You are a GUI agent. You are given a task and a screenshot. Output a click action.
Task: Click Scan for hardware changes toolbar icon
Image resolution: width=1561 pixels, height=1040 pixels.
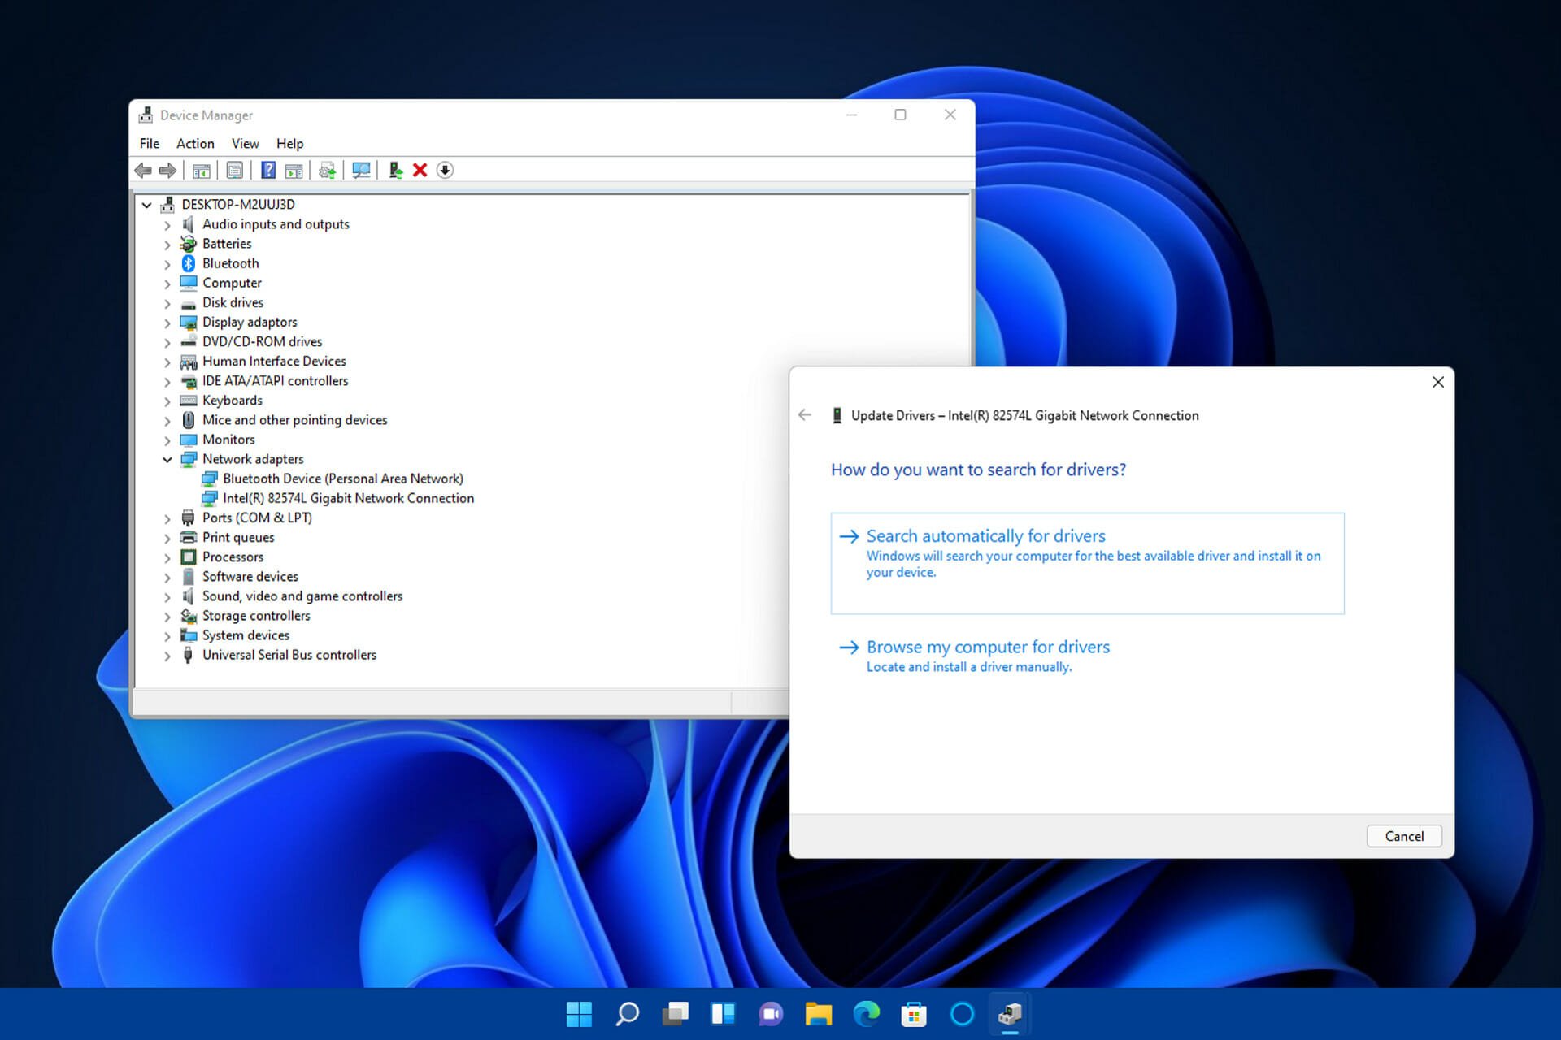tap(361, 171)
